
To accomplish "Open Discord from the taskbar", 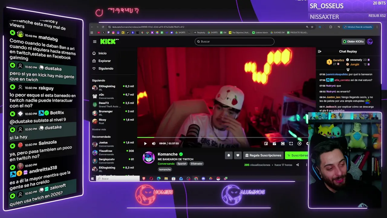I will 203,179.
